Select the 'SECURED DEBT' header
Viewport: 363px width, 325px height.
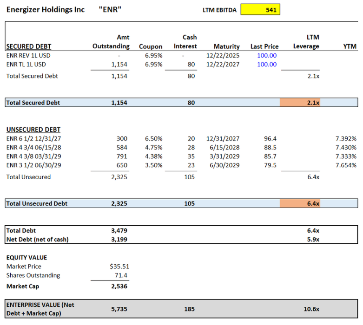(29, 46)
